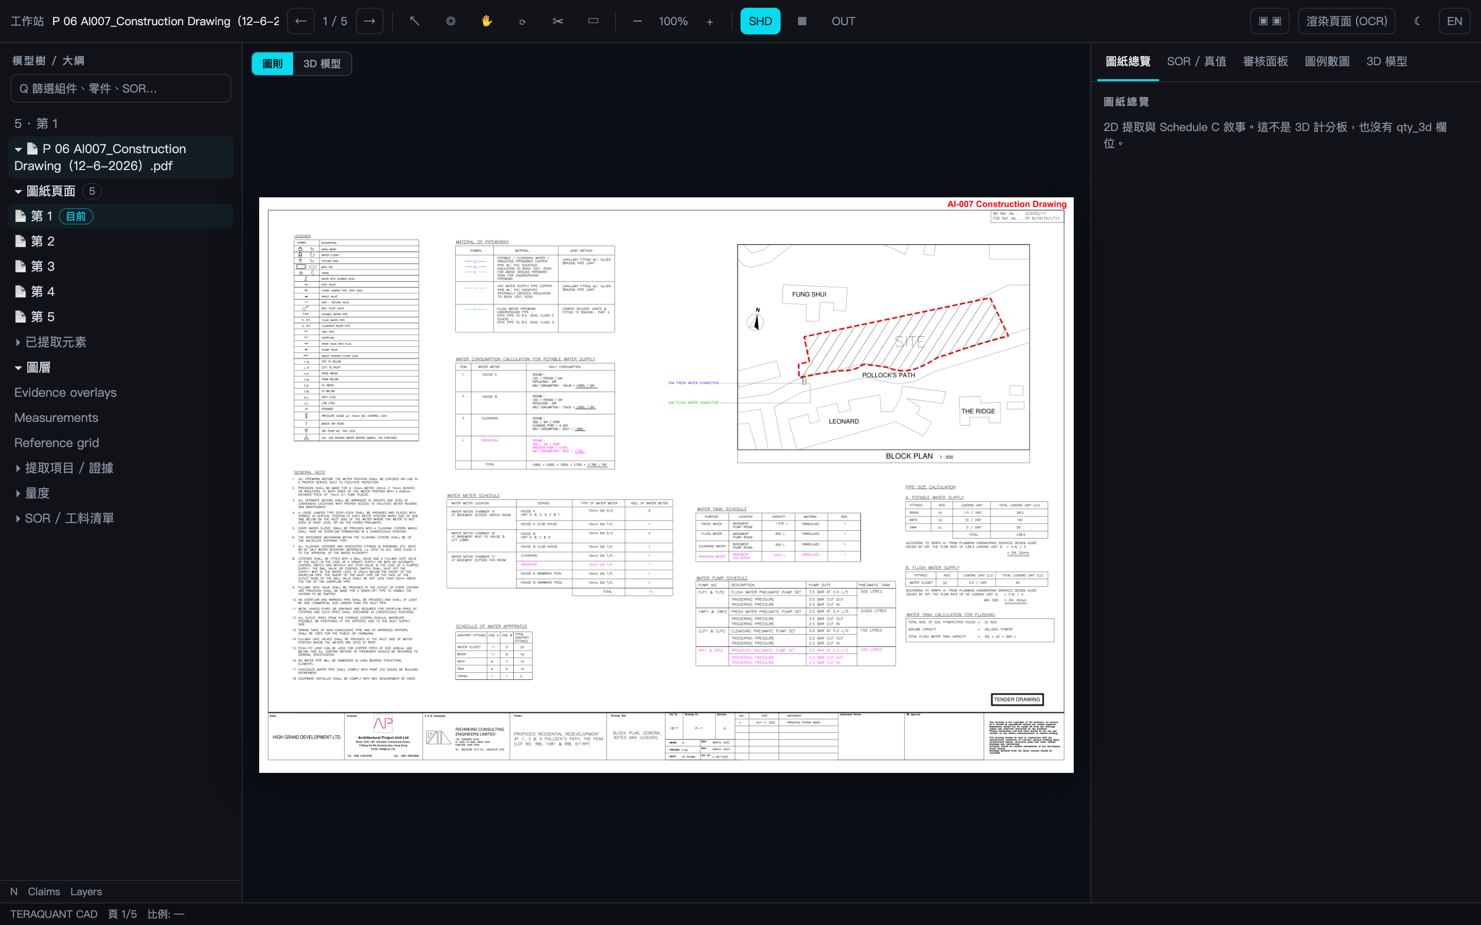
Task: Go to next page with right arrow
Action: pyautogui.click(x=370, y=22)
